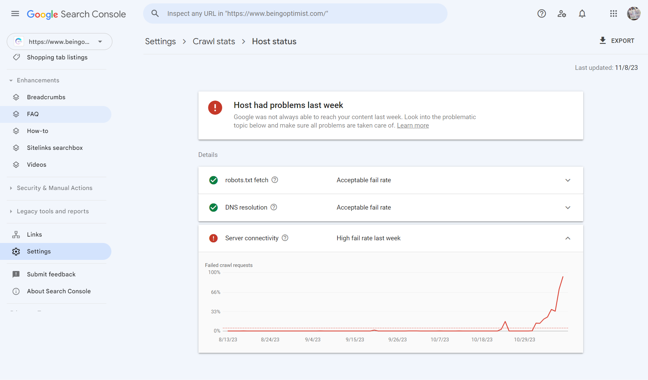
Task: Open help tooltip for robots.txt fetch
Action: click(275, 180)
